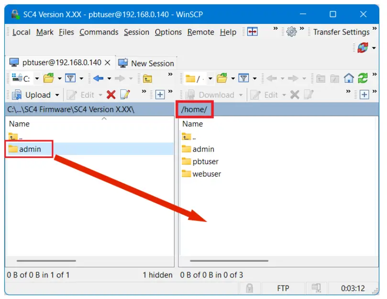Click local panel plus select icon
Screen dimensions: 387x299
(x=160, y=95)
